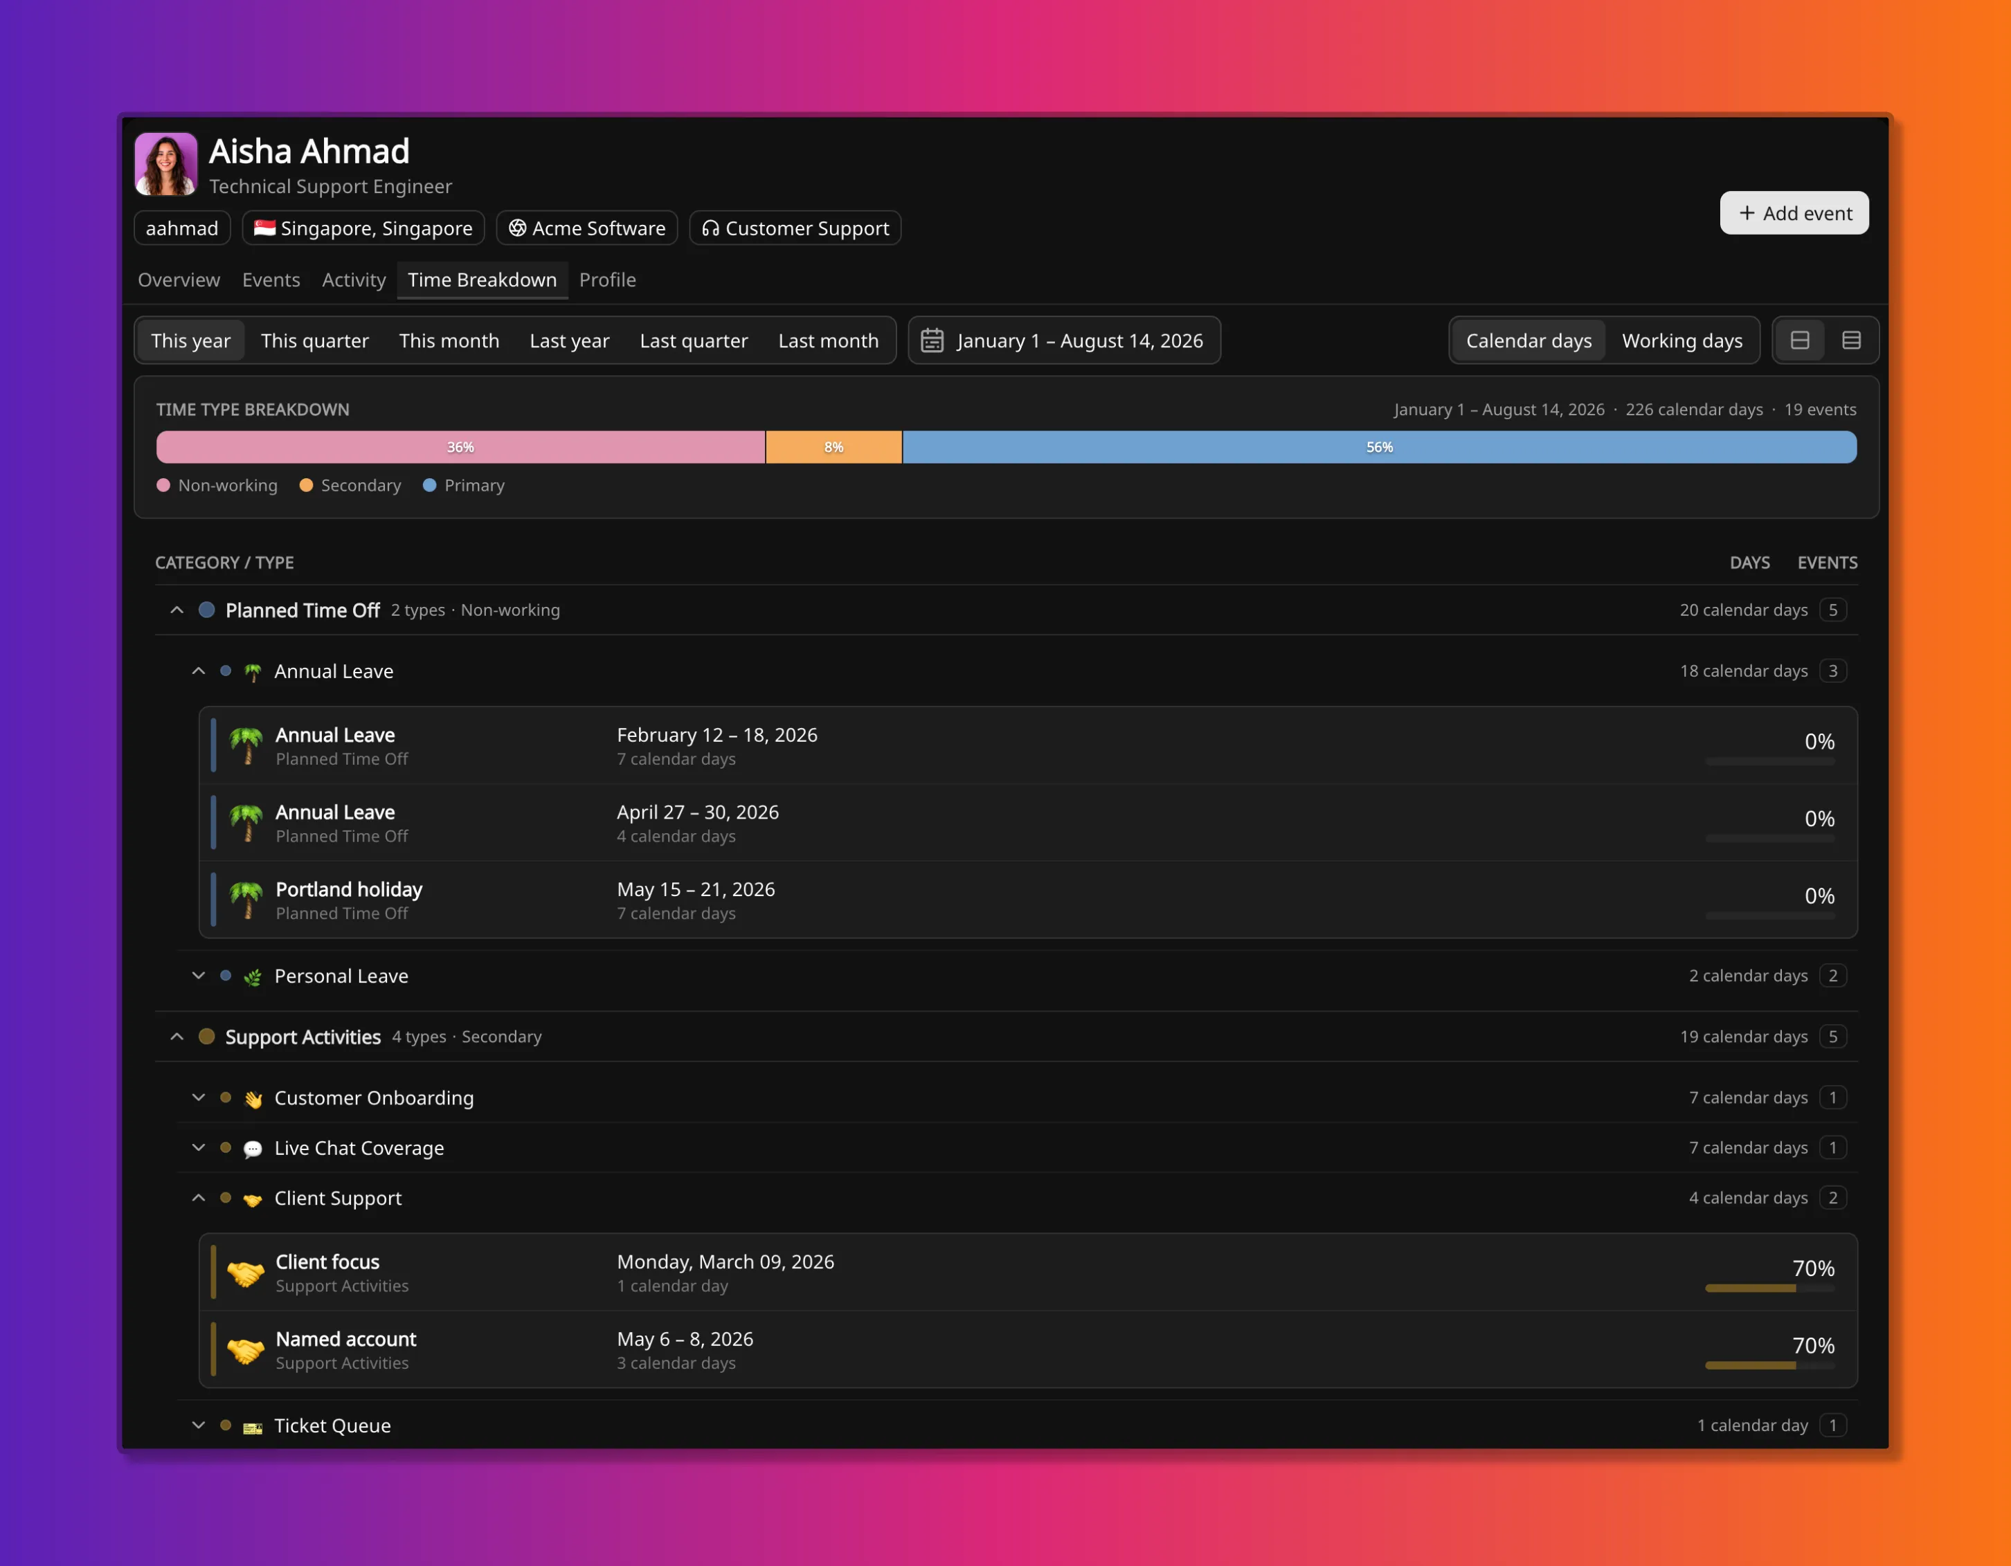Open the Activity tab
The image size is (2011, 1566).
[x=354, y=280]
